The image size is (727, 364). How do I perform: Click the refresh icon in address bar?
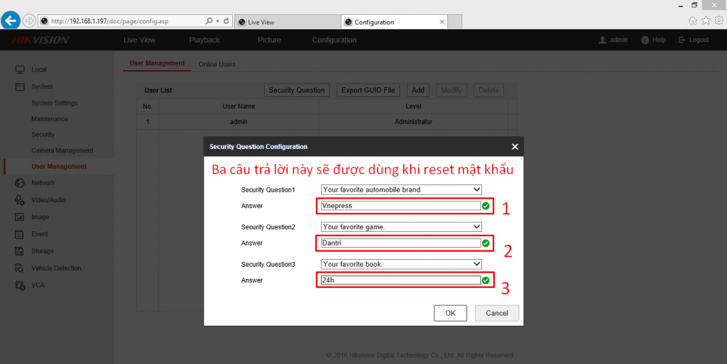tap(226, 21)
